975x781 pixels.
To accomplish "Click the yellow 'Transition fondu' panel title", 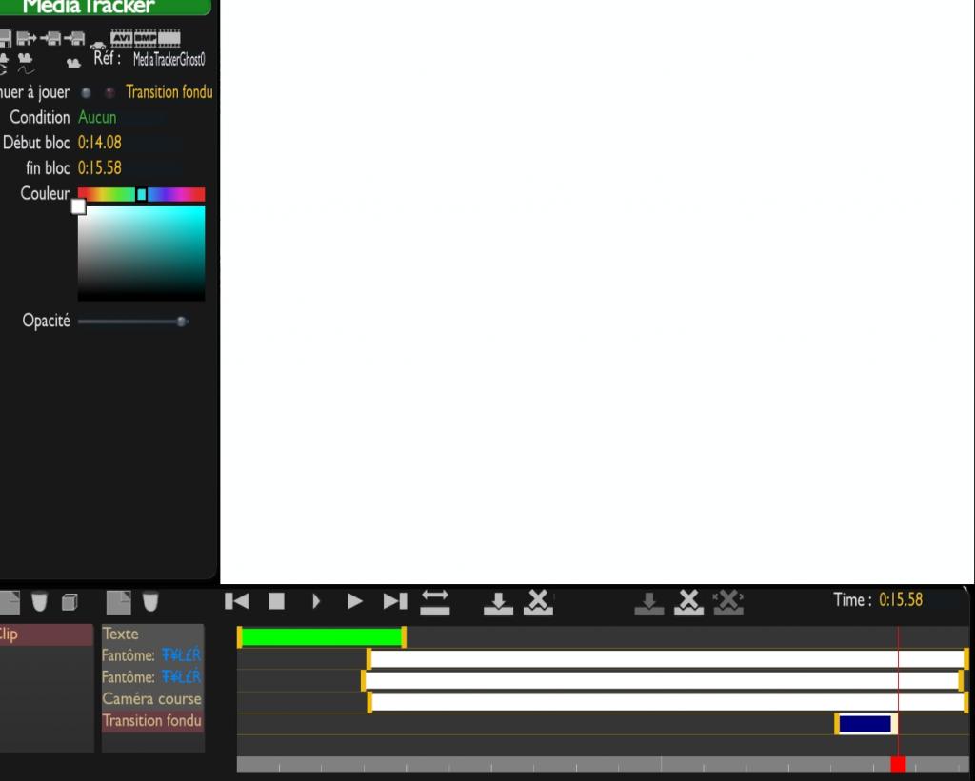I will (169, 92).
